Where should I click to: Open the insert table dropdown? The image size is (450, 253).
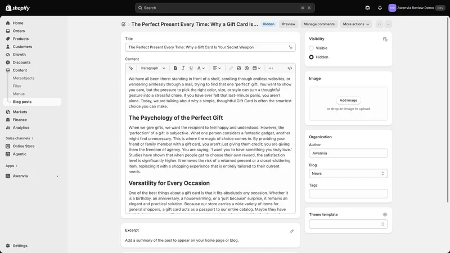pos(256,68)
